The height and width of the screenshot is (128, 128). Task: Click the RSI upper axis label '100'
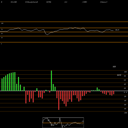coord(2,23)
